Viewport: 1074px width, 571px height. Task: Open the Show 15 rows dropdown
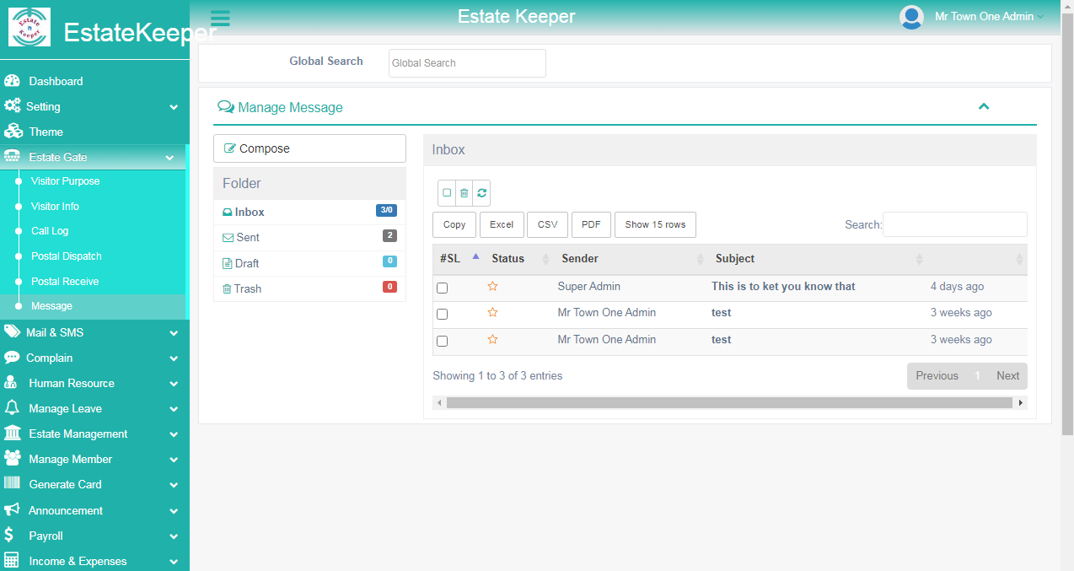click(655, 224)
